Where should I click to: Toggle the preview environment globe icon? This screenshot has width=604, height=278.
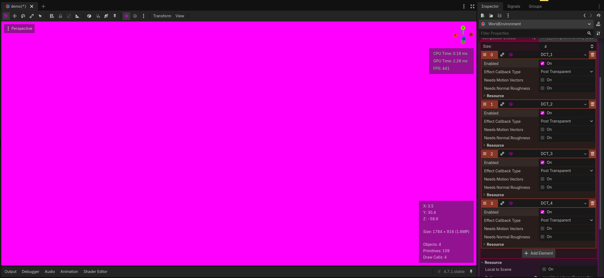[135, 16]
